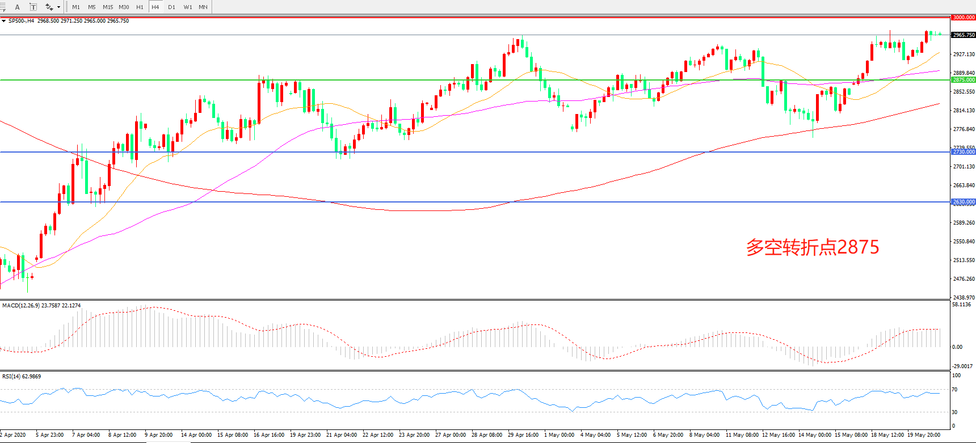Expand the SP500 chart title triangle
Screen dimensions: 976x443
[x=4, y=21]
